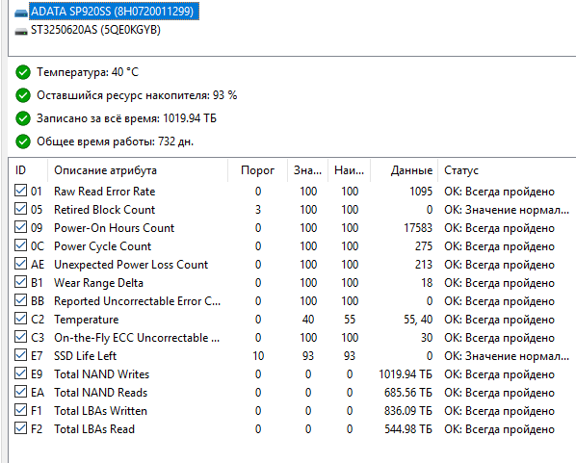
Task: Toggle the 0C Power Cycle Count checkbox
Action: tap(20, 244)
